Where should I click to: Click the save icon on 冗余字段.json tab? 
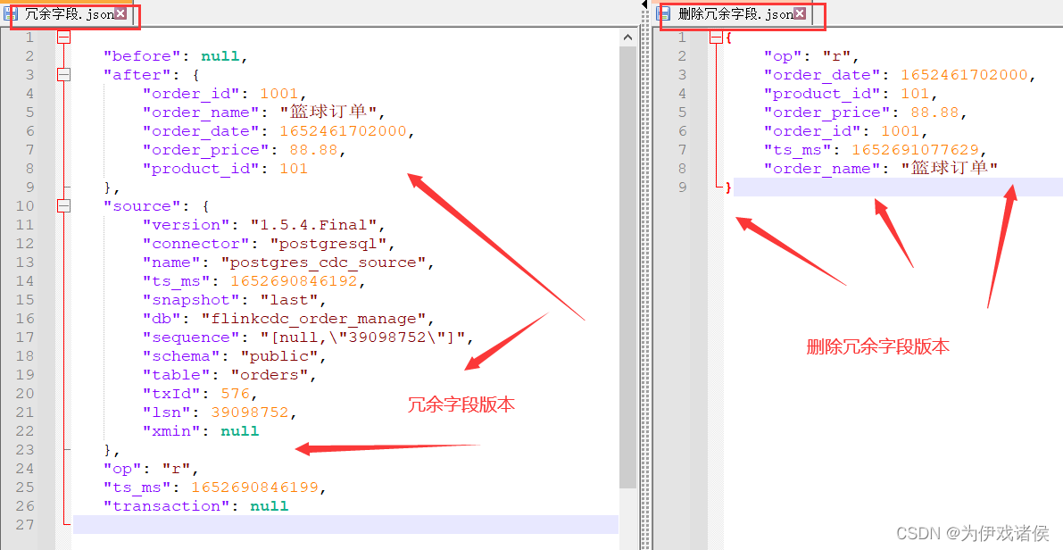click(11, 14)
